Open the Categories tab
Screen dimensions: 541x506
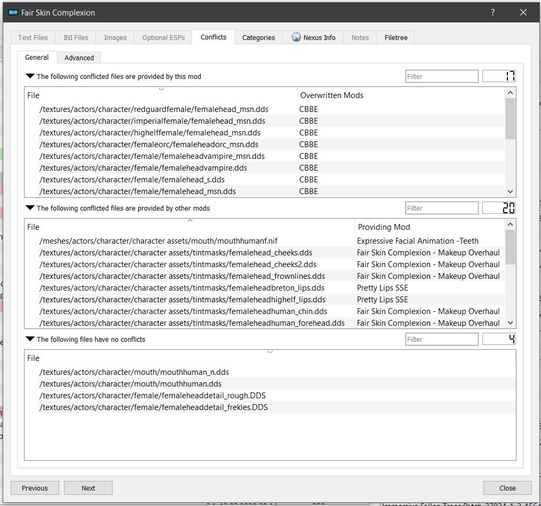258,38
